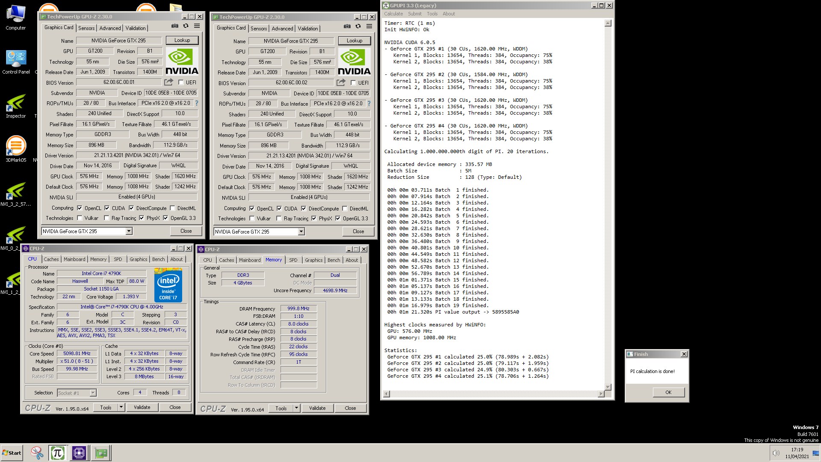Click GPUPI vertical scrollbar down arrow
Image resolution: width=821 pixels, height=462 pixels.
(x=608, y=387)
